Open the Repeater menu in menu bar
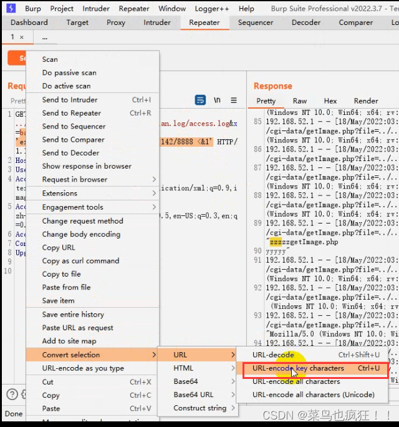Viewport: 399px width, 427px height. 134,9
